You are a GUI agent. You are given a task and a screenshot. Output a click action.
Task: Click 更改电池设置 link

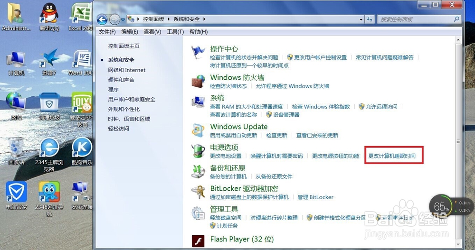pyautogui.click(x=225, y=156)
